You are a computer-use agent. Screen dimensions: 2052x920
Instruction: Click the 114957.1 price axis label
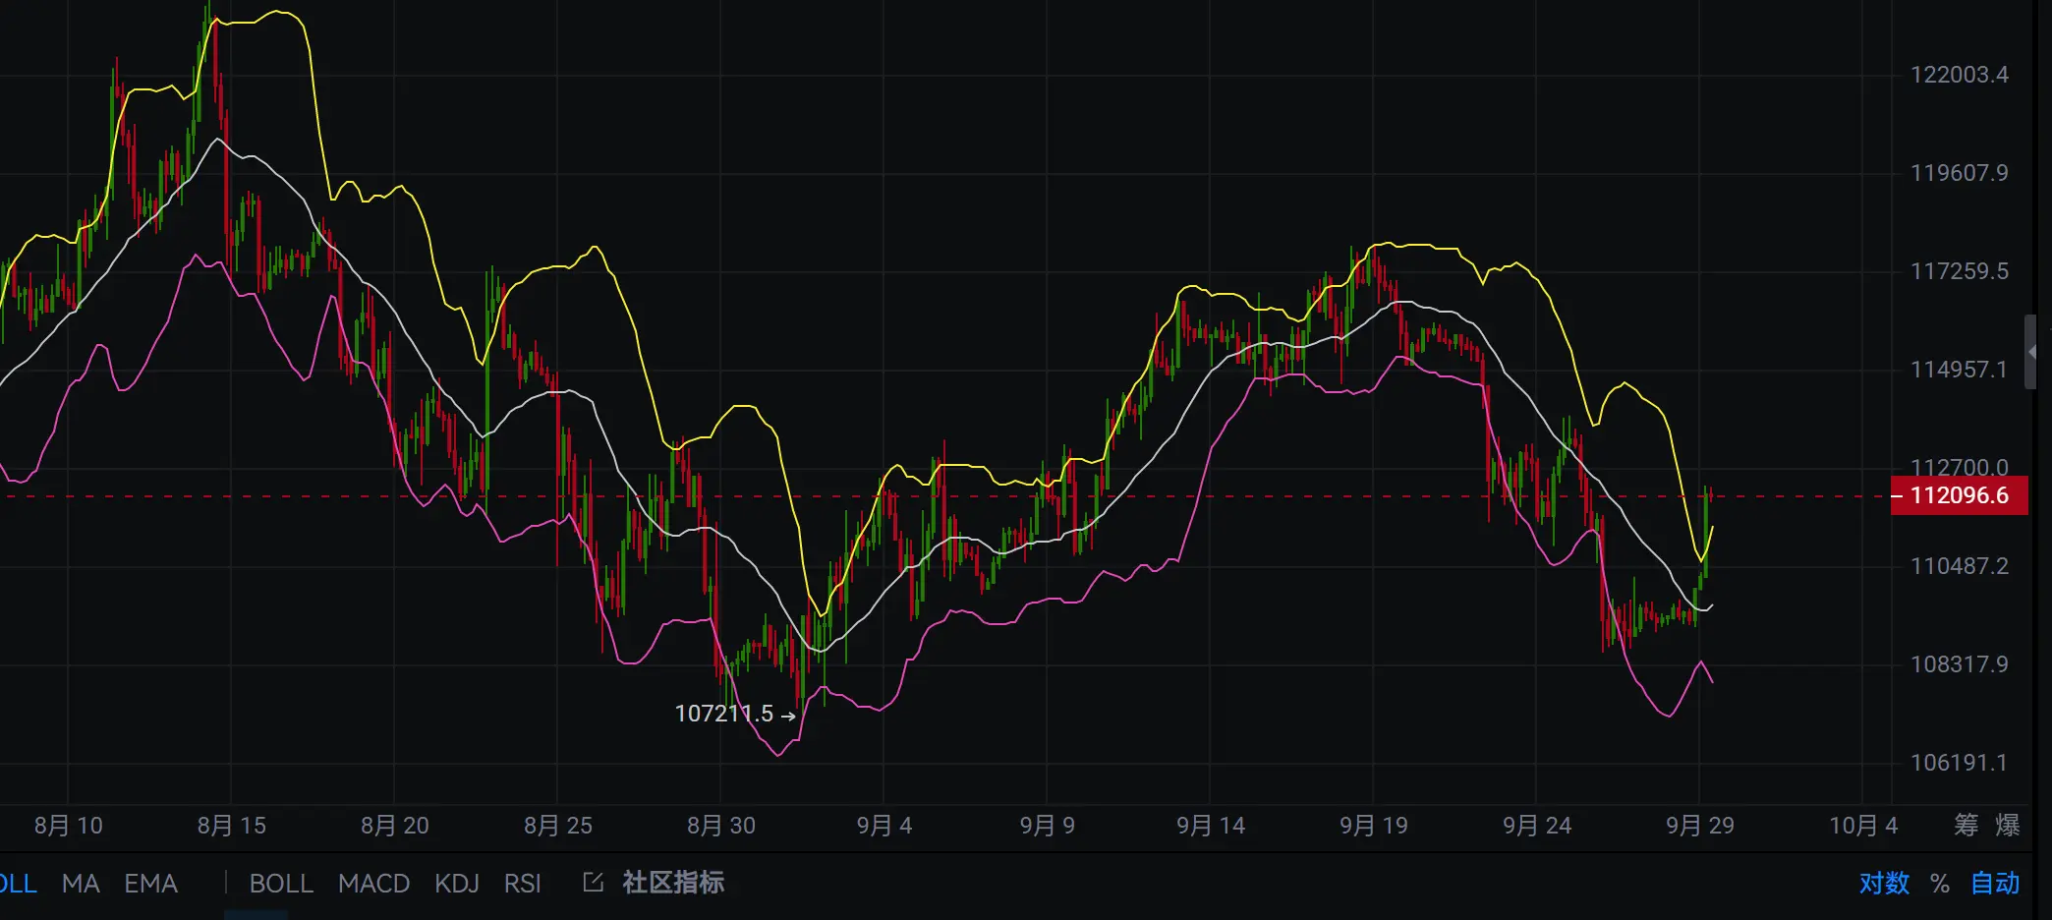[1959, 370]
